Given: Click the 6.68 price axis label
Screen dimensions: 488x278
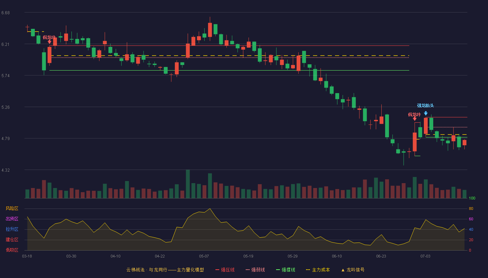Looking at the screenshot, I should (x=6, y=13).
